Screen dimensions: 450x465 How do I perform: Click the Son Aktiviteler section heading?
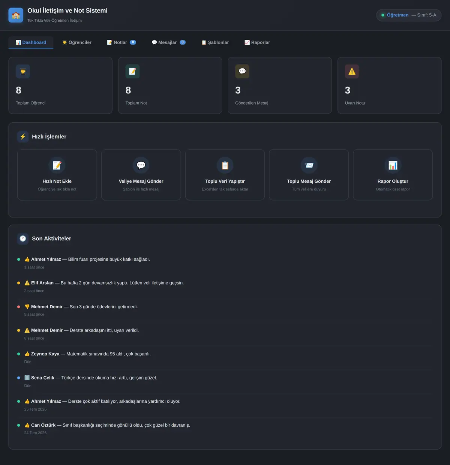pos(51,238)
